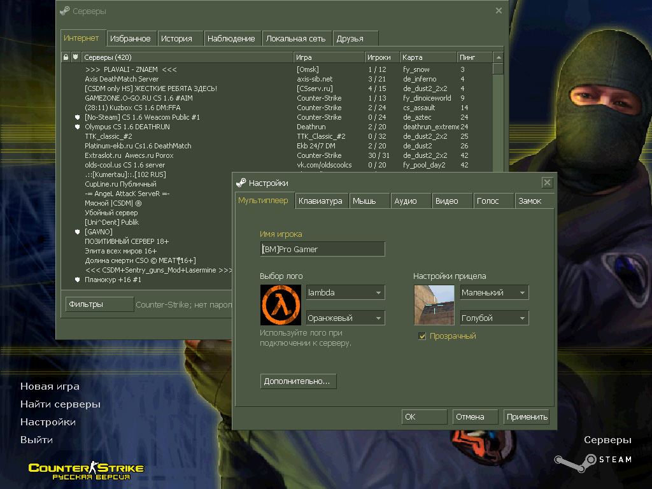The image size is (652, 489).
Task: Click Новая игра in main menu
Action: 50,386
